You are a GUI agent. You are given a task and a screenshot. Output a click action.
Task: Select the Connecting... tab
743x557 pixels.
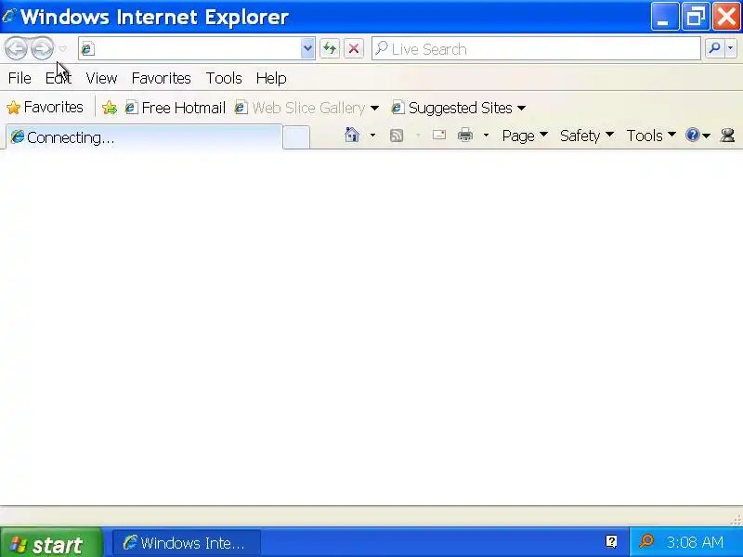click(x=144, y=137)
